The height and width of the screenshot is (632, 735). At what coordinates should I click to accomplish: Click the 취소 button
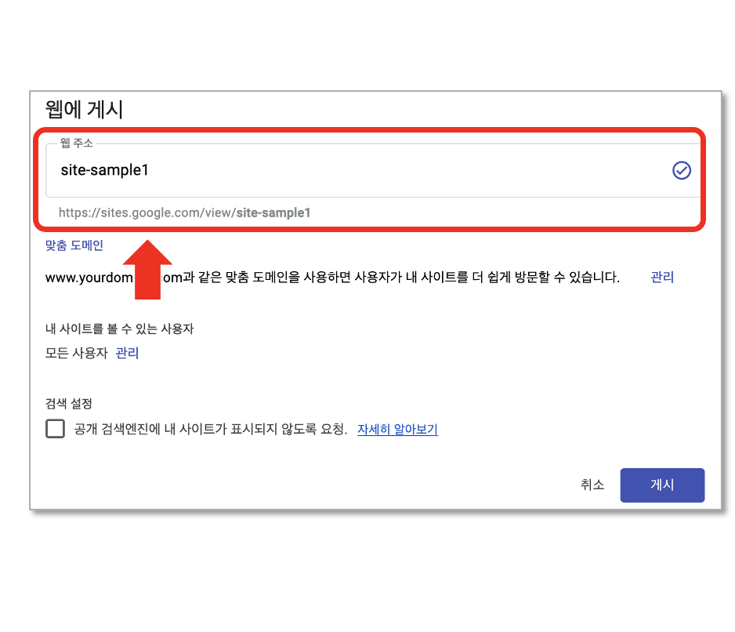pos(592,485)
